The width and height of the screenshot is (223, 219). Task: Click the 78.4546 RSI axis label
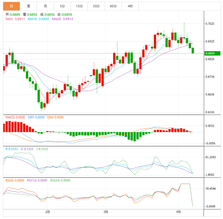coord(210,189)
